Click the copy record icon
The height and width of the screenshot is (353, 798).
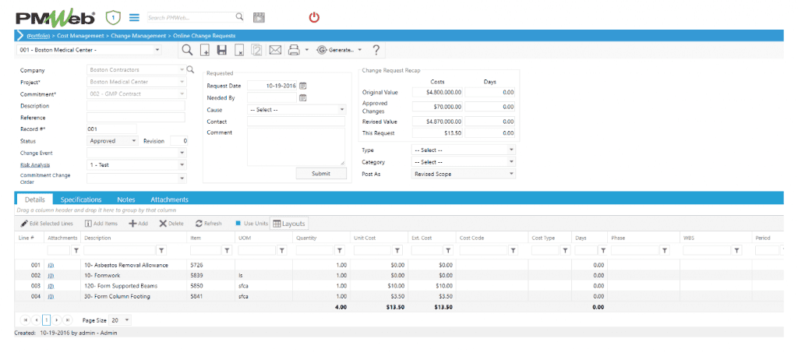[x=257, y=50]
